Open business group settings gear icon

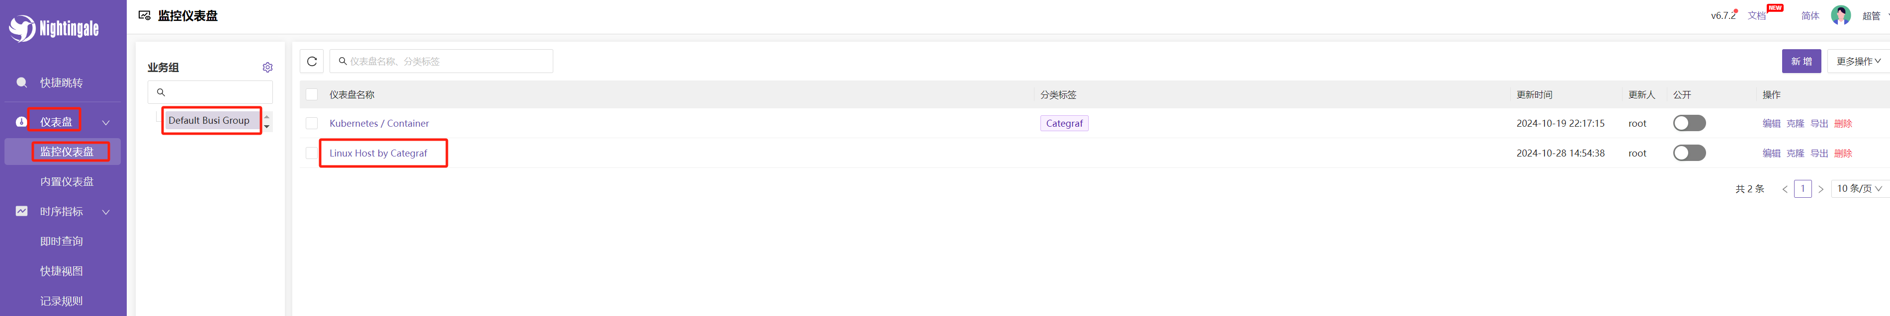pos(268,68)
